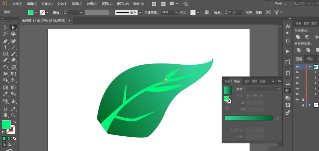The image size is (319, 151).
Task: Select the Column Graph tool
Action: (x=13, y=101)
